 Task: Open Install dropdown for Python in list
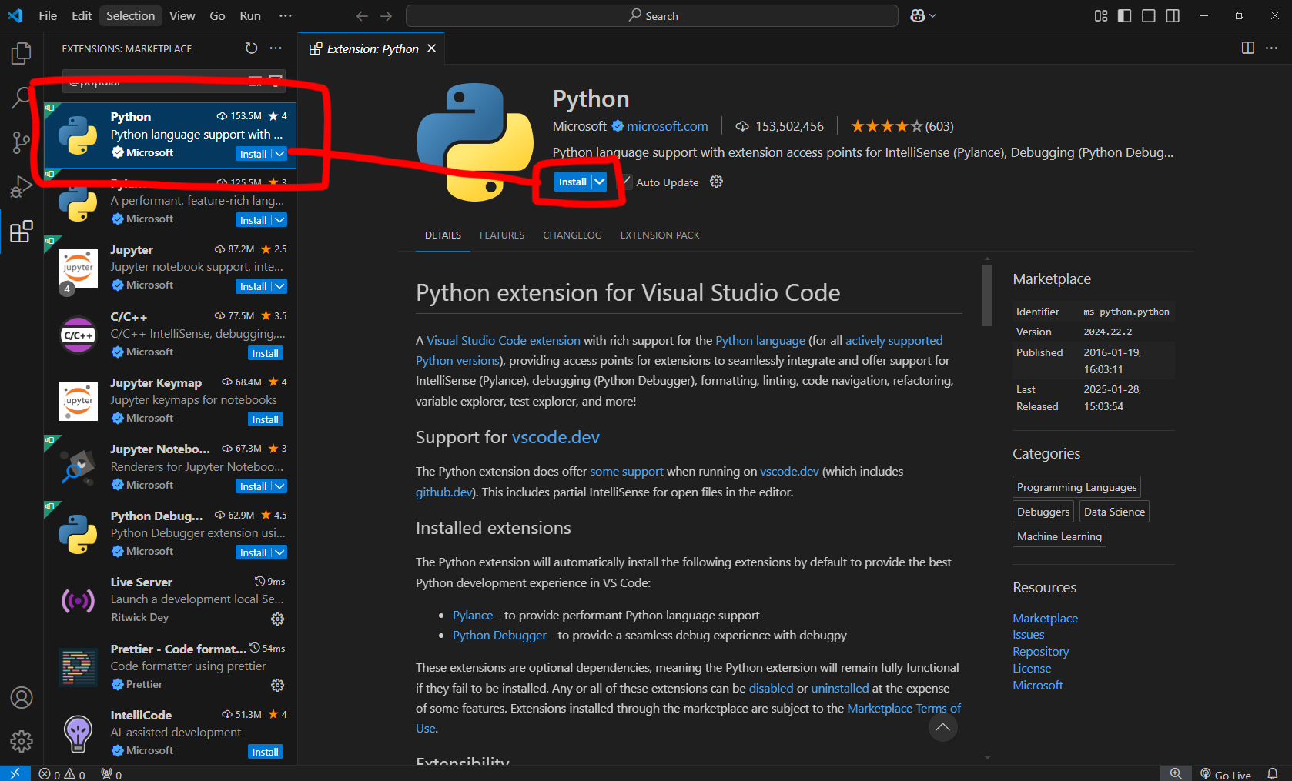[279, 154]
